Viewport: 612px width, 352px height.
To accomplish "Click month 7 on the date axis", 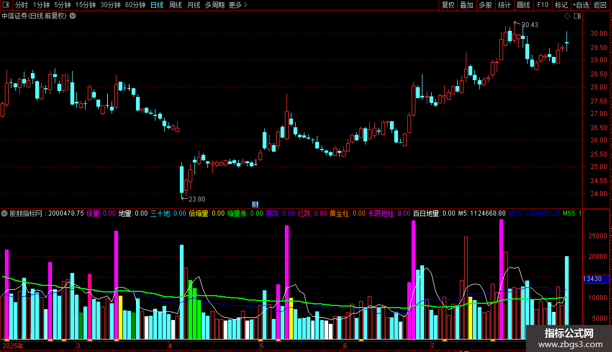I will [433, 346].
